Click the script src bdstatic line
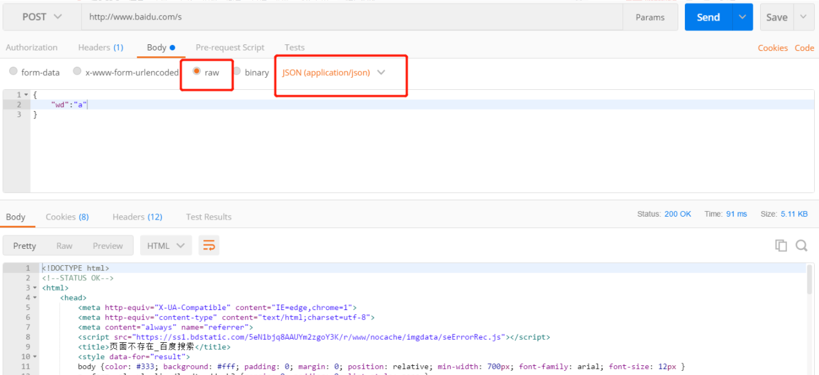Image resolution: width=819 pixels, height=375 pixels. pyautogui.click(x=314, y=337)
